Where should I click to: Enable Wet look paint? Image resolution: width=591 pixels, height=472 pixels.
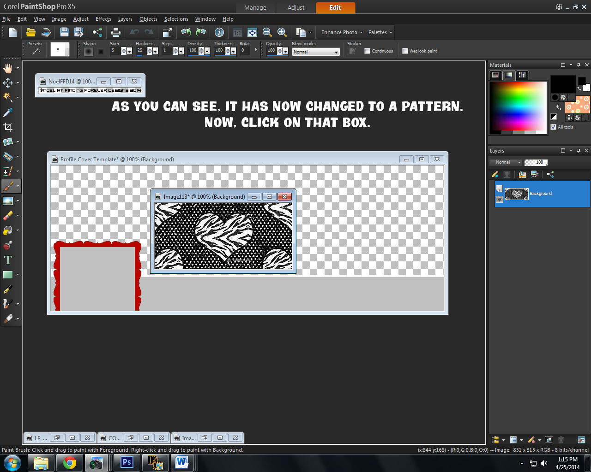405,51
